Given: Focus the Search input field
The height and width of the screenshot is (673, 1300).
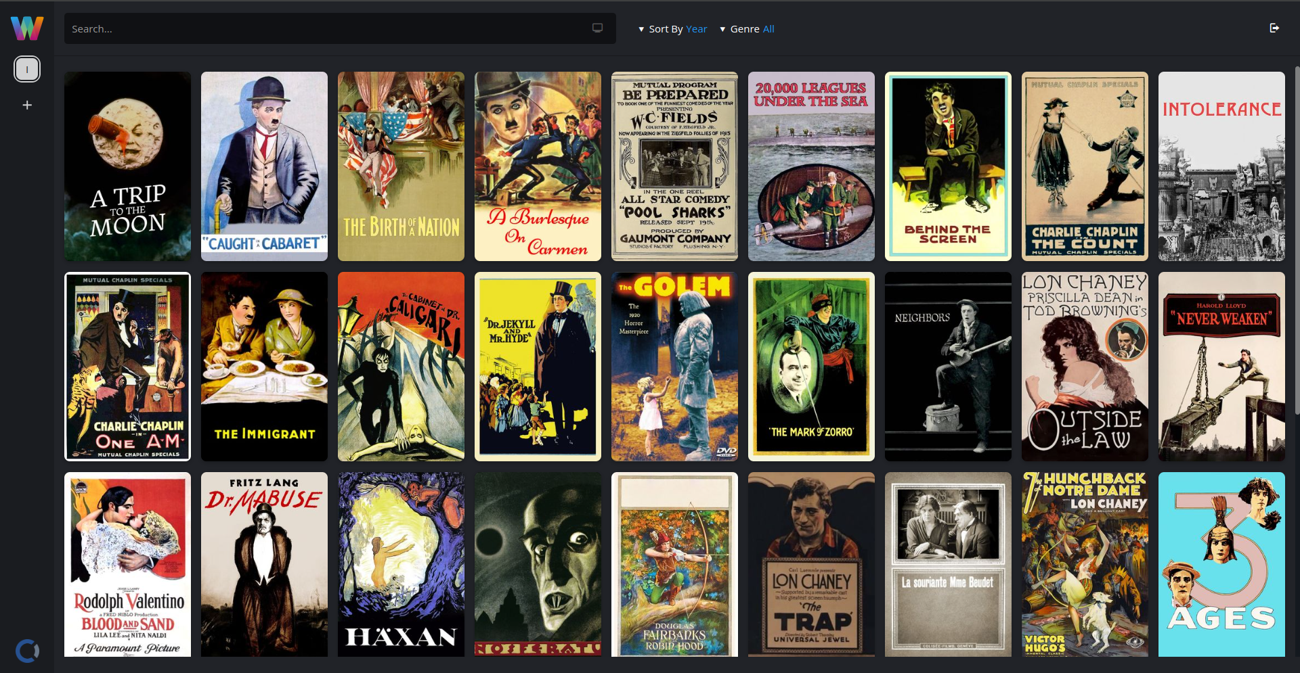Looking at the screenshot, I should (340, 28).
